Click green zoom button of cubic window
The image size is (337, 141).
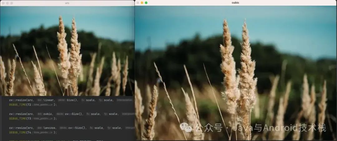click(x=146, y=3)
